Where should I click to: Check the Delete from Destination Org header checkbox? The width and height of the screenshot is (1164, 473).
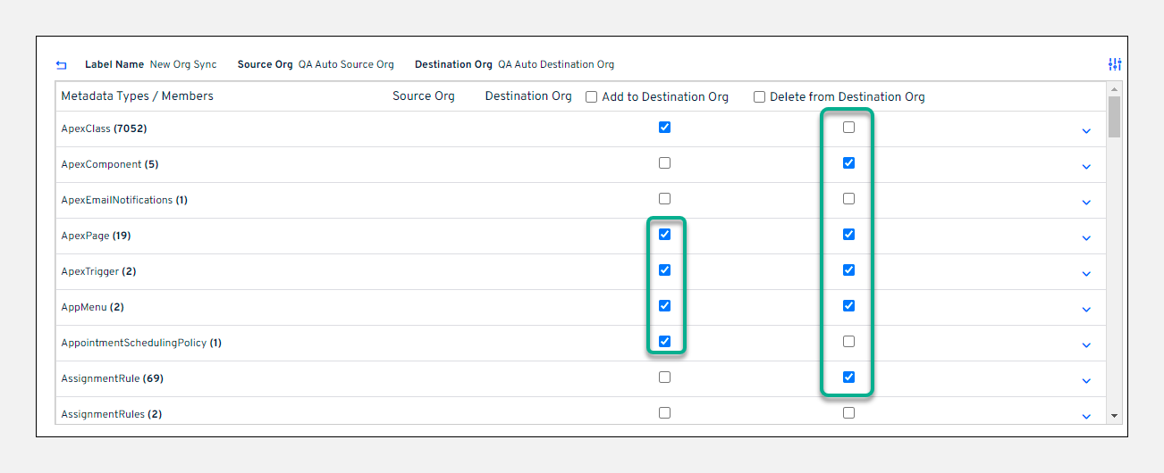pyautogui.click(x=760, y=97)
